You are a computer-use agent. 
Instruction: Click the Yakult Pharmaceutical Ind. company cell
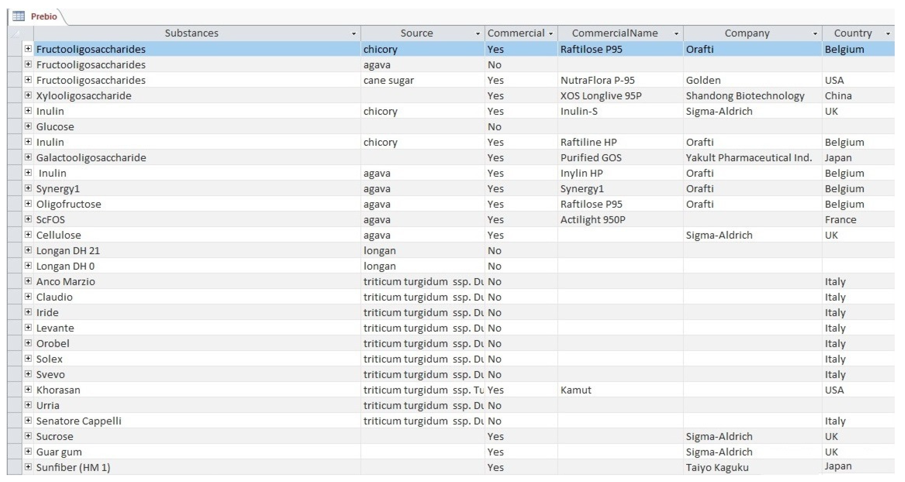click(x=749, y=158)
